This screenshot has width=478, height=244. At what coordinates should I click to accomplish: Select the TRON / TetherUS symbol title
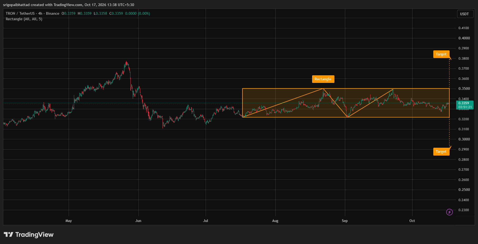click(x=33, y=13)
